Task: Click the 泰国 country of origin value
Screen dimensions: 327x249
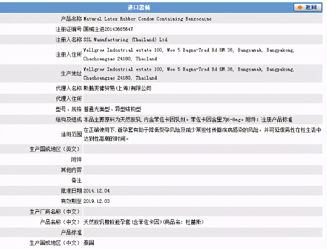Action: click(89, 242)
